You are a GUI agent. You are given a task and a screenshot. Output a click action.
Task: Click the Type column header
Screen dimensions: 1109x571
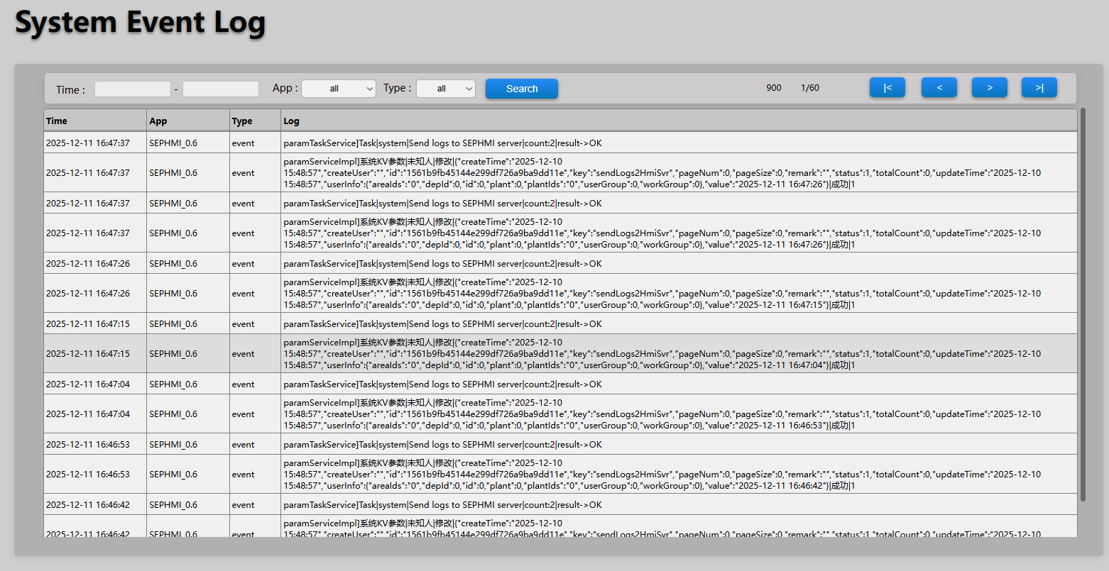click(254, 121)
